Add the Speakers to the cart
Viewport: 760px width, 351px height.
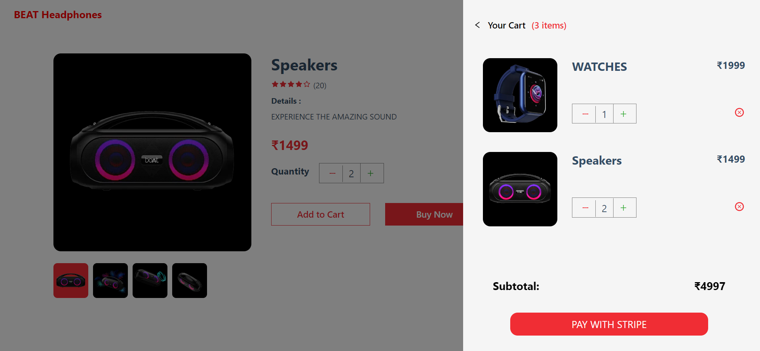(320, 214)
